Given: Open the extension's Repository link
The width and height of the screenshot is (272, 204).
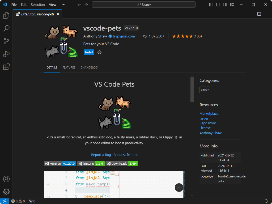Looking at the screenshot, I should tap(207, 123).
